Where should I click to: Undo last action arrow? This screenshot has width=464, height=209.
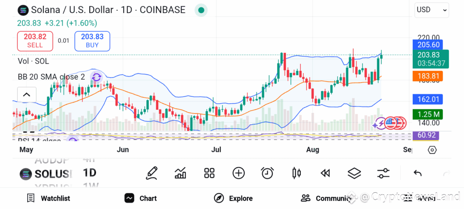(417, 173)
